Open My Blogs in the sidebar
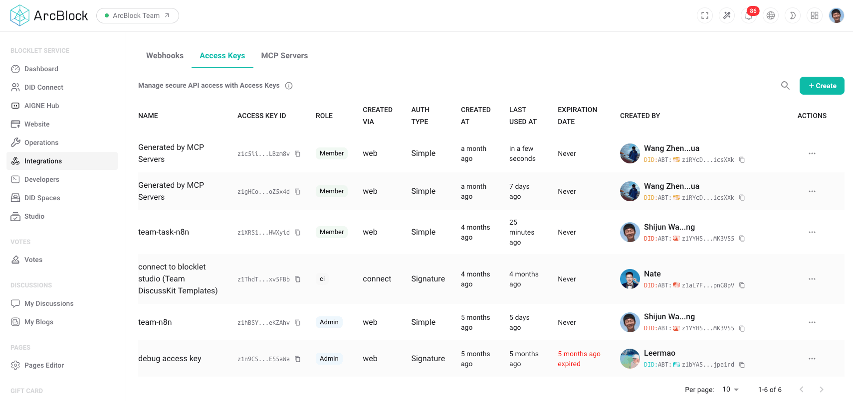Image resolution: width=853 pixels, height=401 pixels. click(62, 322)
